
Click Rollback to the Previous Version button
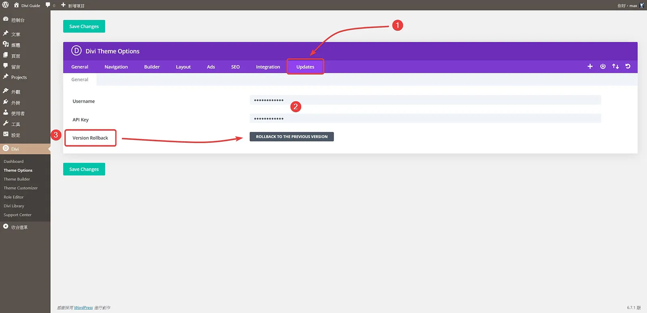[292, 137]
